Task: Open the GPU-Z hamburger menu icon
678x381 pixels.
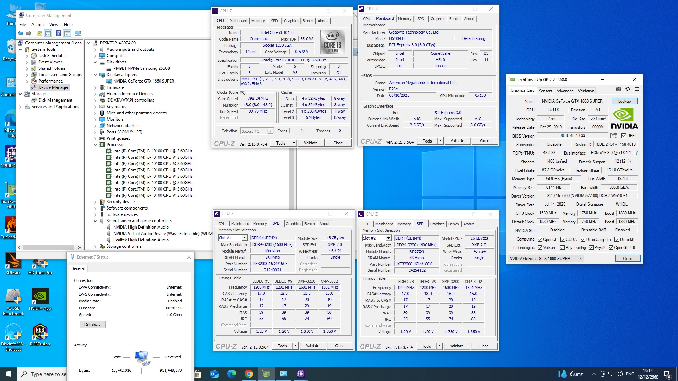Action: (637, 89)
